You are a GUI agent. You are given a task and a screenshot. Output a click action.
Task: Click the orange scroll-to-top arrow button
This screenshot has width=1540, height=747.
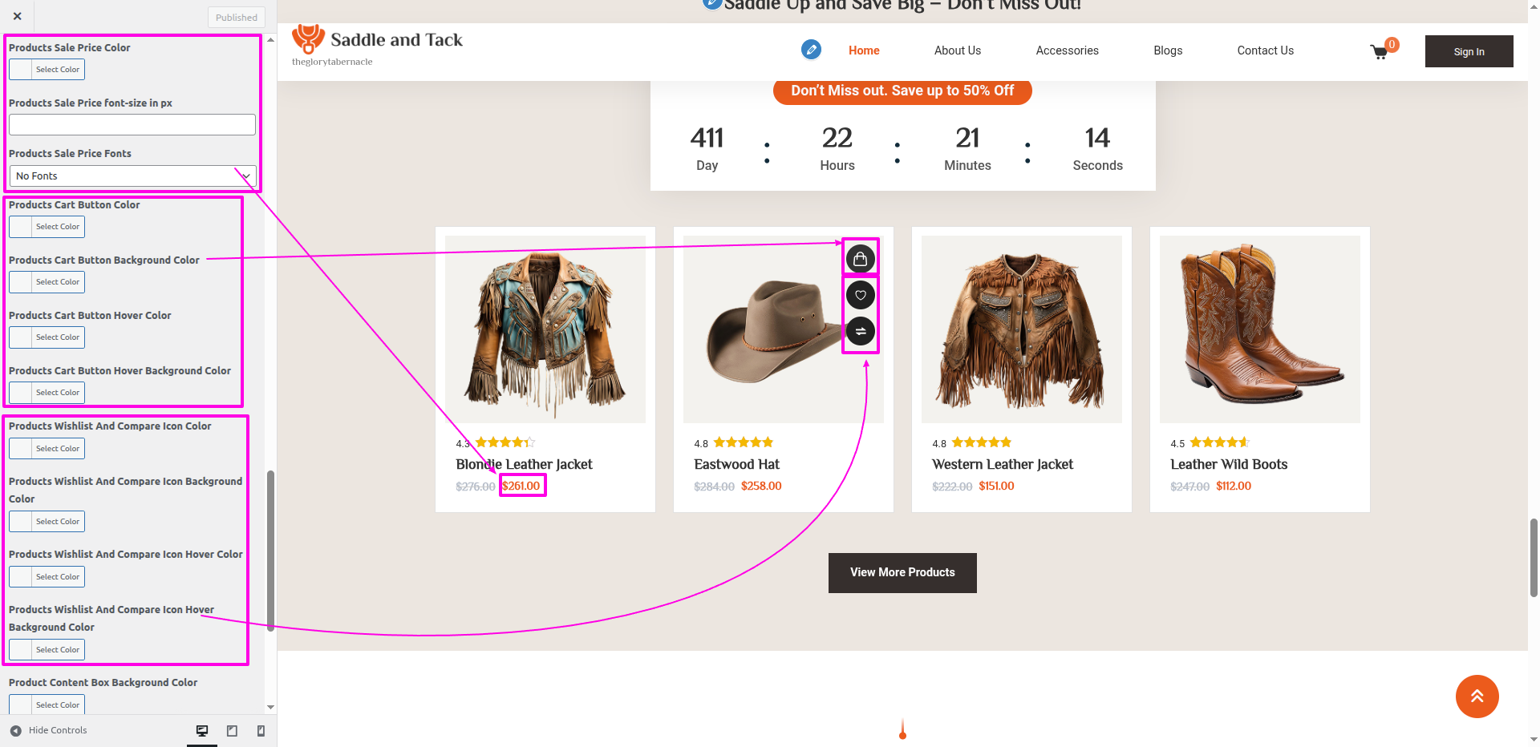(1477, 697)
